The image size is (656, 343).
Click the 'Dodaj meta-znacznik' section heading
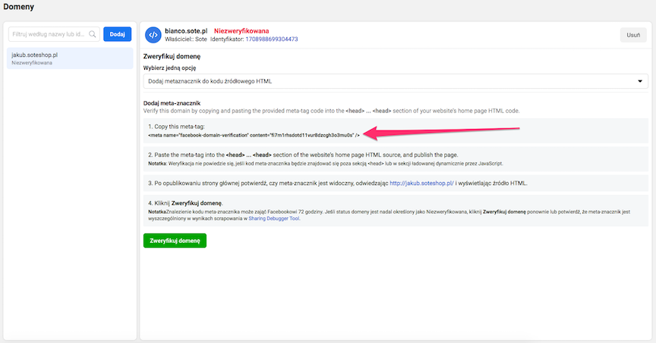coord(172,103)
